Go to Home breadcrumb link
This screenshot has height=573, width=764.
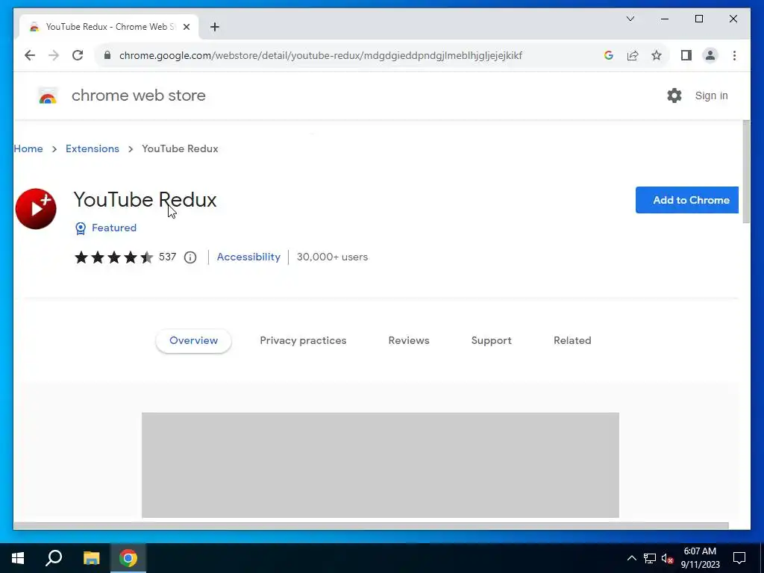pos(28,148)
